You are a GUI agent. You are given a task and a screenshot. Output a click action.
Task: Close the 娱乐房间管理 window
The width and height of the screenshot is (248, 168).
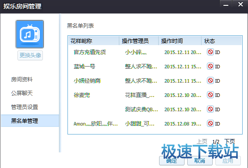240,4
